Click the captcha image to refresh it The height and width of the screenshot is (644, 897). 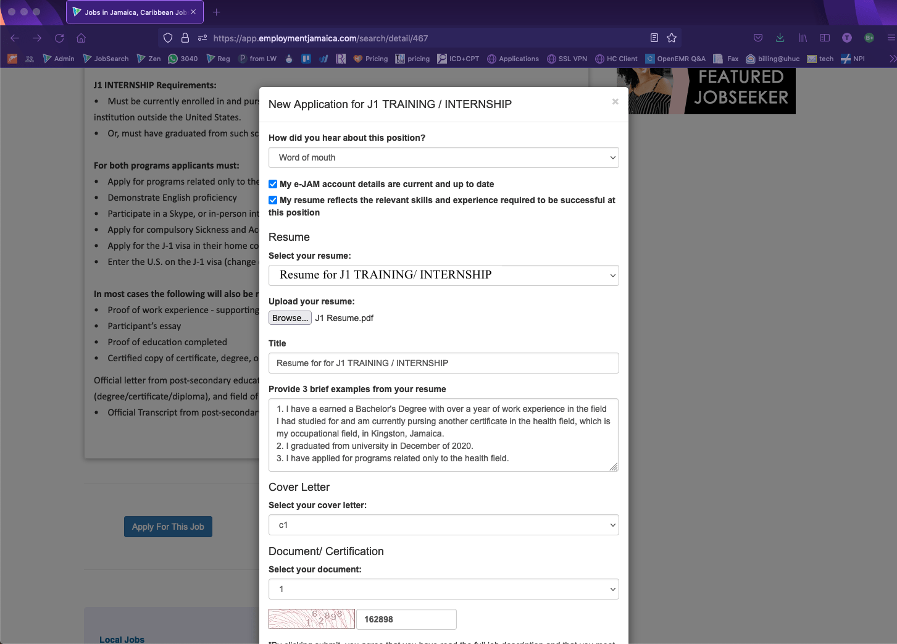(x=312, y=619)
